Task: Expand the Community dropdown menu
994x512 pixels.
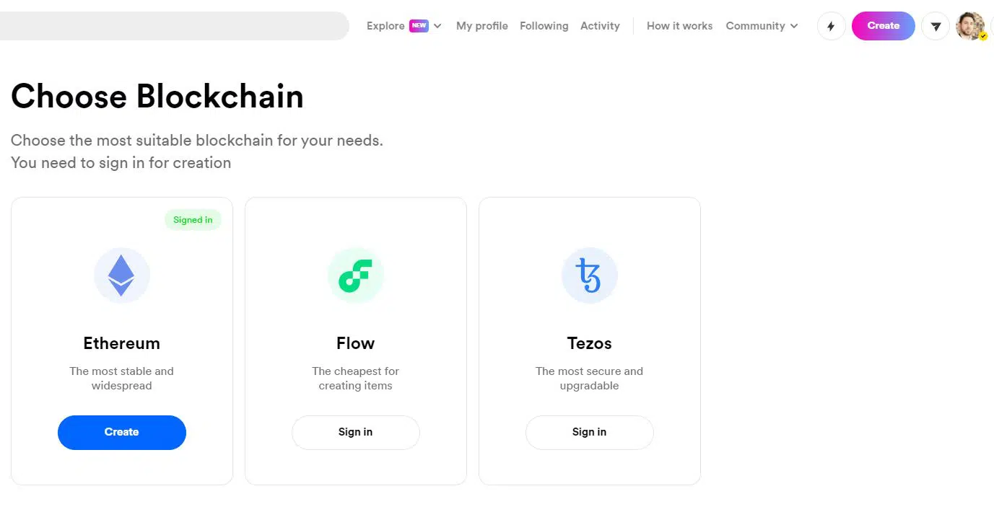Action: pyautogui.click(x=762, y=26)
